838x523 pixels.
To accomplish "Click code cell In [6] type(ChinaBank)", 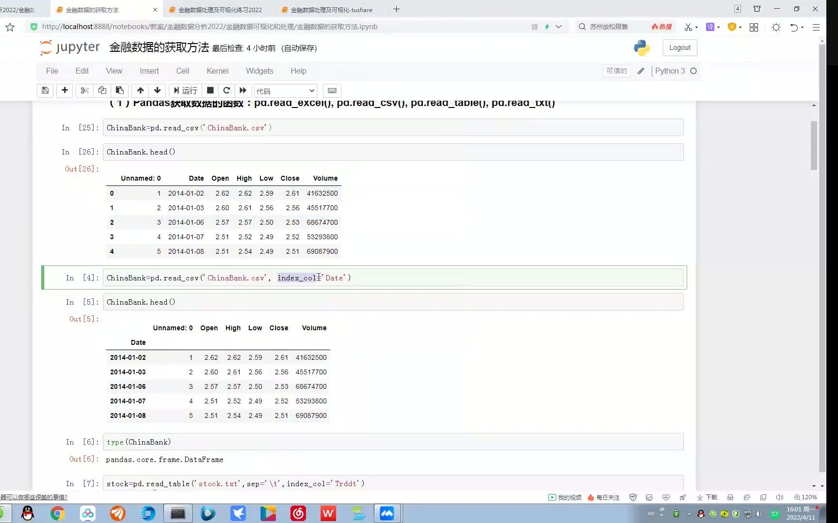I will [x=393, y=442].
